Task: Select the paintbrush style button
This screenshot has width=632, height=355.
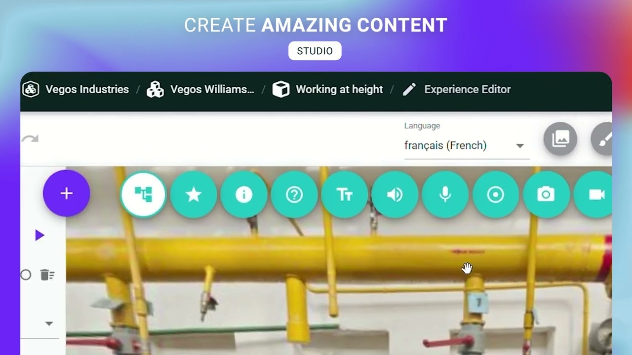Action: tap(602, 139)
